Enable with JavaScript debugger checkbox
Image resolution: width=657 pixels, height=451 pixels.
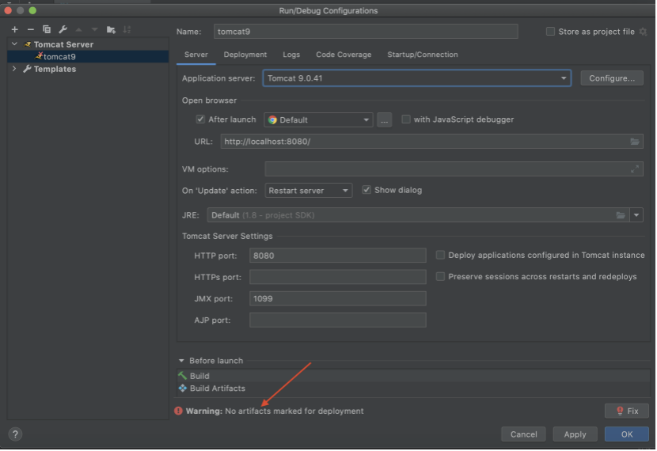point(405,119)
